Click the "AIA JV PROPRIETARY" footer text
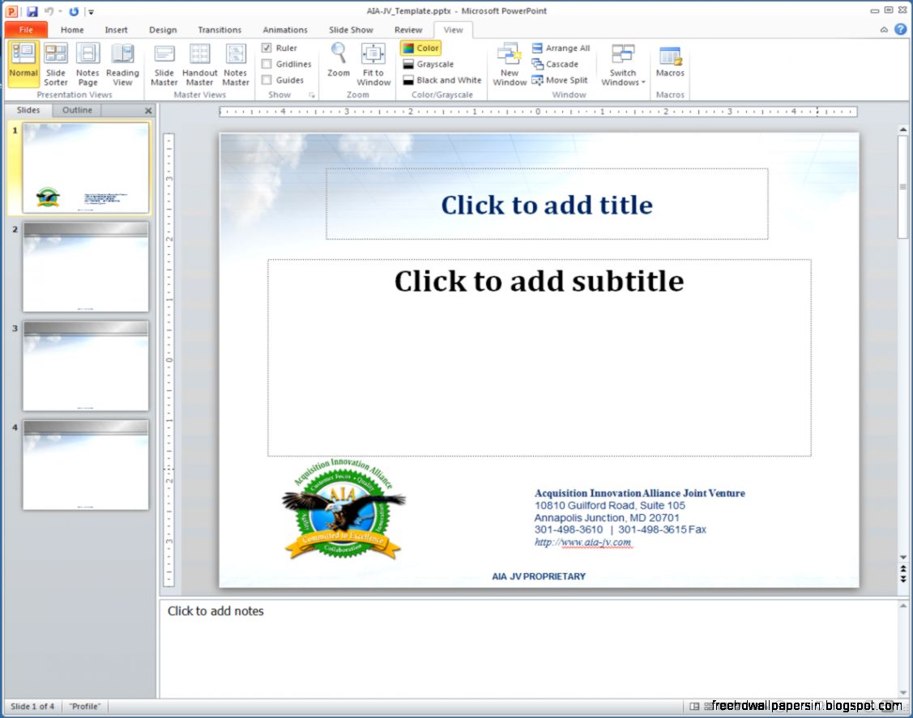913x718 pixels. click(x=539, y=576)
